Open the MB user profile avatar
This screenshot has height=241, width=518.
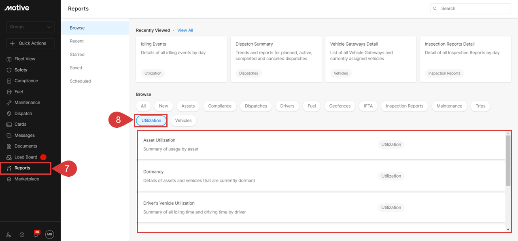click(x=49, y=235)
